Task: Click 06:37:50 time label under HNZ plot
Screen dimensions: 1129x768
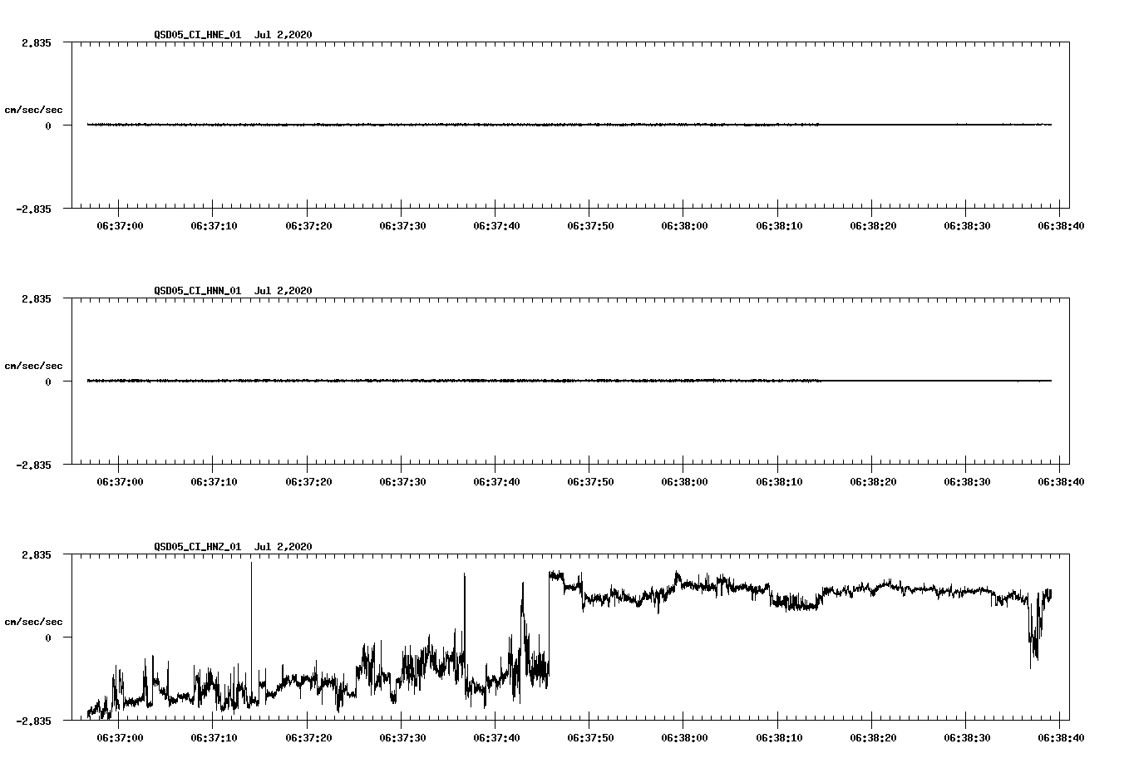Action: (x=590, y=737)
